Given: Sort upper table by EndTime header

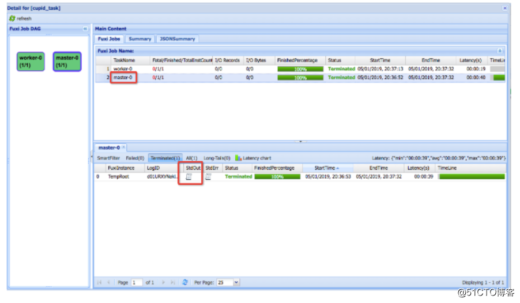Looking at the screenshot, I should click(431, 60).
